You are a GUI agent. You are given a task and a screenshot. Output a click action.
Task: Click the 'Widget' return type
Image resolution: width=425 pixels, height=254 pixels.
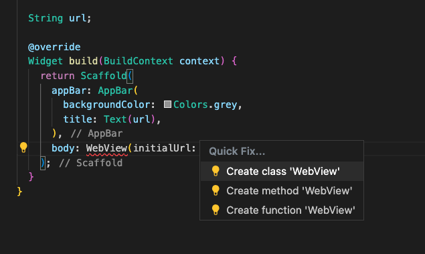pyautogui.click(x=46, y=61)
